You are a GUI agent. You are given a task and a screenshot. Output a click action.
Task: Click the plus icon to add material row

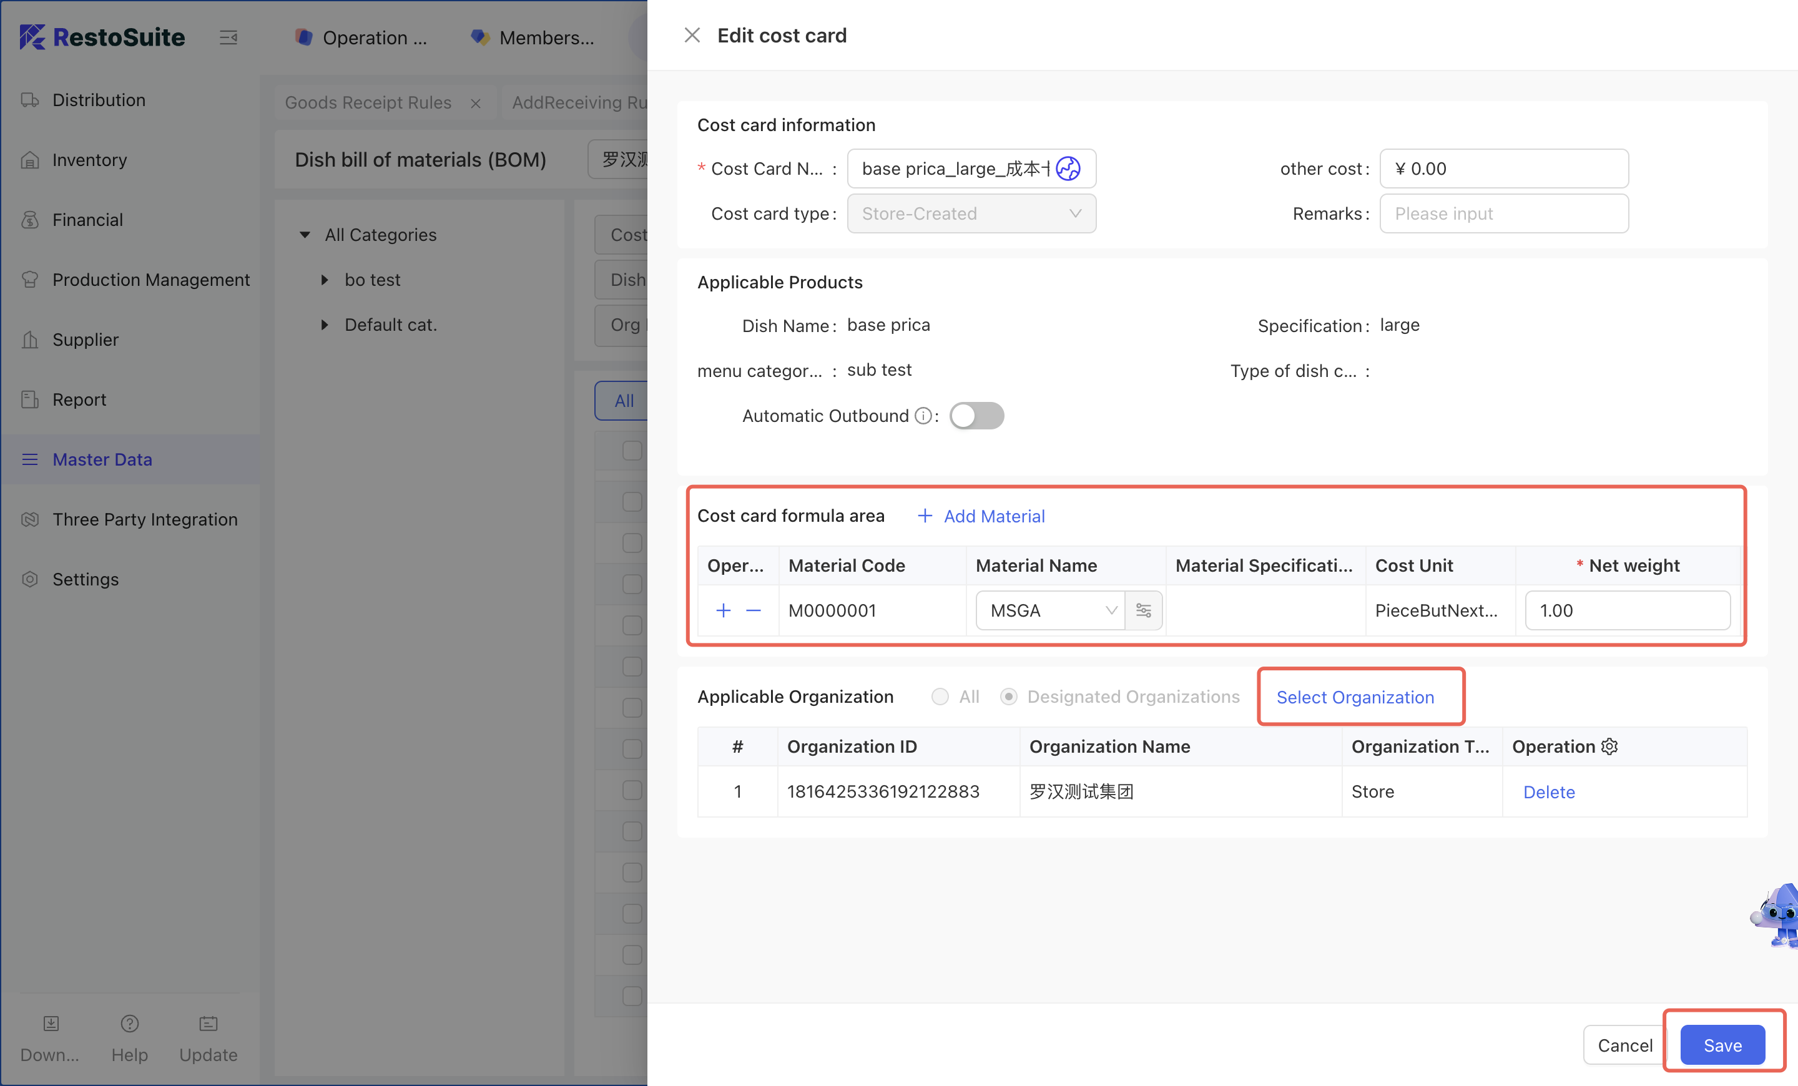(x=723, y=610)
